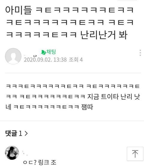Click the first ㅋㅋㅋ line of the post body
The height and width of the screenshot is (168, 144).
pos(73,86)
